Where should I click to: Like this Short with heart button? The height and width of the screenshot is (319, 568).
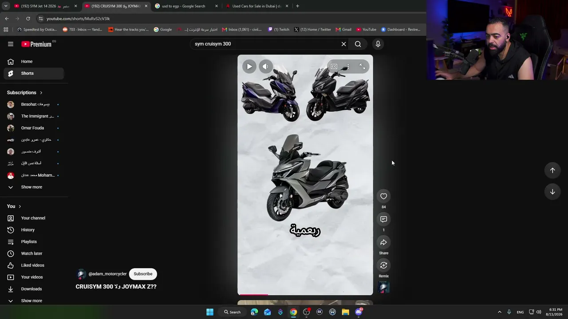coord(384,196)
